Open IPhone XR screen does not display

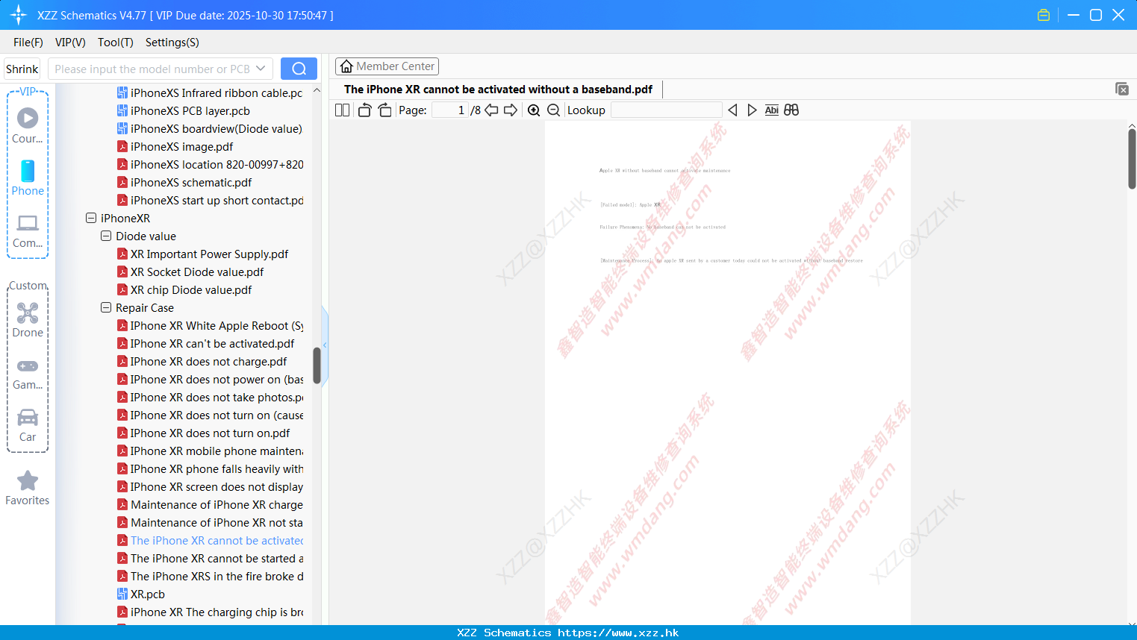pyautogui.click(x=217, y=486)
